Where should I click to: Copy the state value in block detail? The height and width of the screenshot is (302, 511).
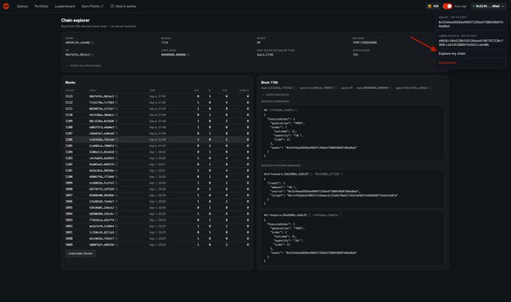391,88
